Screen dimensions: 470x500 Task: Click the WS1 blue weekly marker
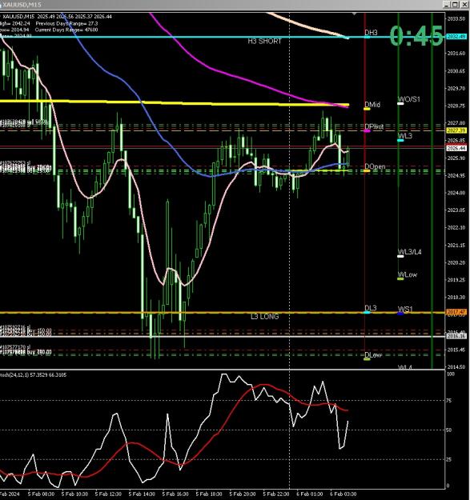coord(400,314)
